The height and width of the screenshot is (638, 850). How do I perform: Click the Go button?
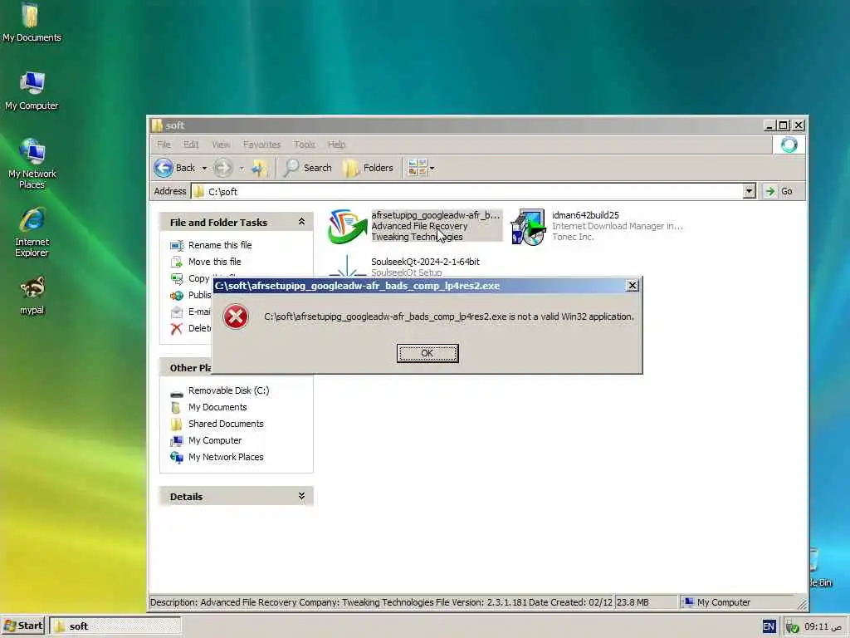(780, 192)
